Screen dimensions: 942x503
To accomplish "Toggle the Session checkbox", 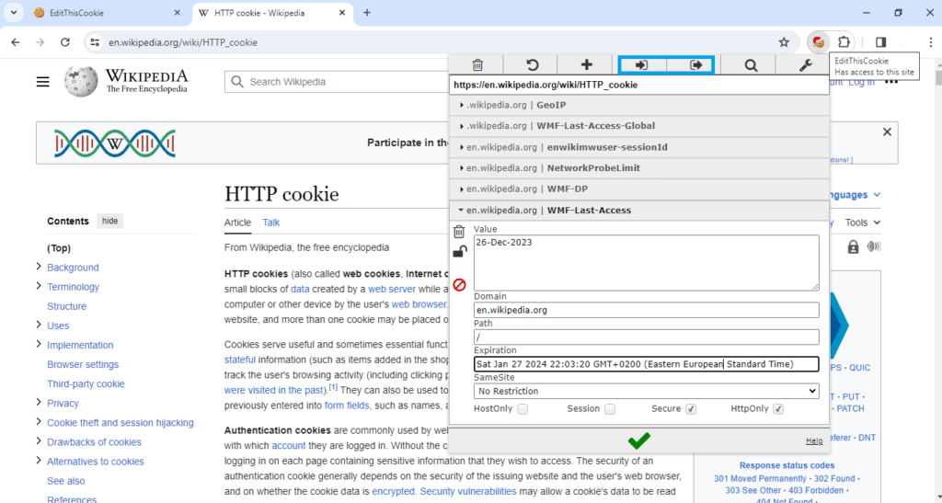I will (x=610, y=409).
